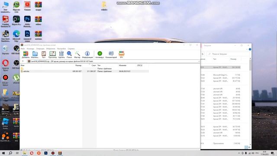Open the Adobe Photoshop desktop shortcut

pyautogui.click(x=27, y=21)
